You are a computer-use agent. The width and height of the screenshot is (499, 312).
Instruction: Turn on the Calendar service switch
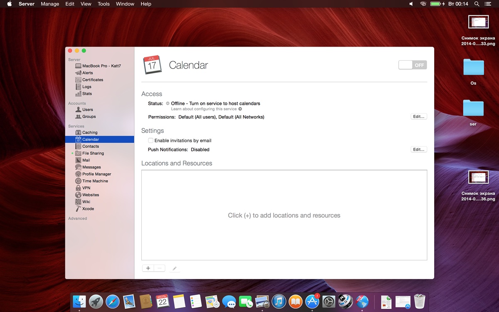point(413,65)
